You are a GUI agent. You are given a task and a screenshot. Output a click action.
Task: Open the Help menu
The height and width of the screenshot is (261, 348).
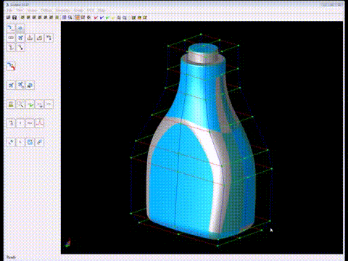101,10
